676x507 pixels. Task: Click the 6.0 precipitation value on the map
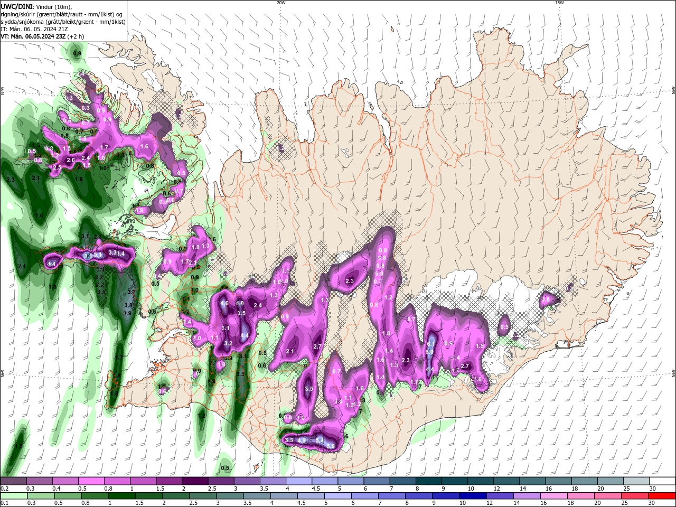[429, 352]
